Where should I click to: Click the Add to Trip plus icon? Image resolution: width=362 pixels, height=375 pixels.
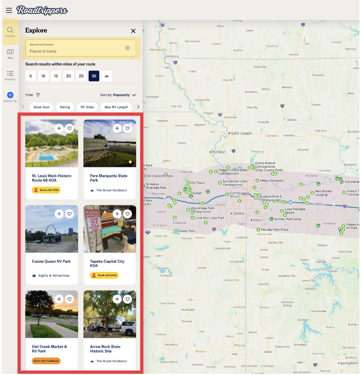(x=10, y=95)
